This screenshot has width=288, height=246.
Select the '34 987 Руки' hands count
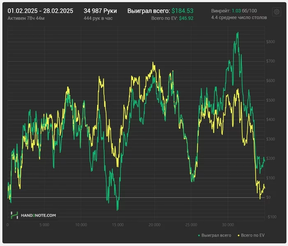(x=100, y=11)
